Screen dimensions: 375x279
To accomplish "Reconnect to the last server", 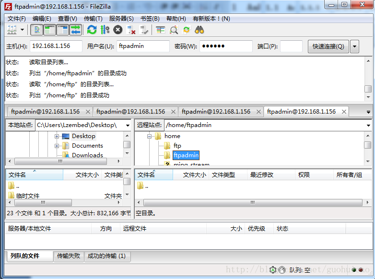I will pyautogui.click(x=143, y=30).
